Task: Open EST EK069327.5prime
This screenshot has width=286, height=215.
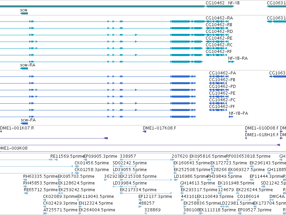Action: pos(246,170)
